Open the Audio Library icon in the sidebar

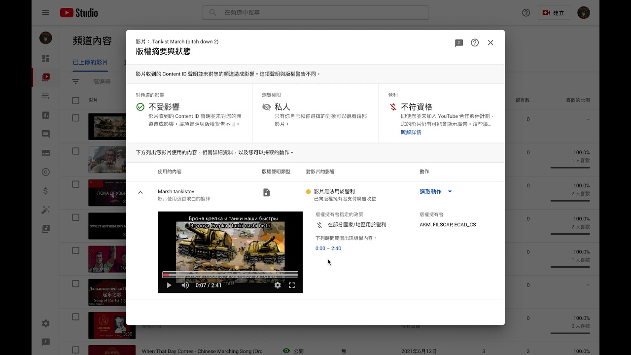point(46,229)
